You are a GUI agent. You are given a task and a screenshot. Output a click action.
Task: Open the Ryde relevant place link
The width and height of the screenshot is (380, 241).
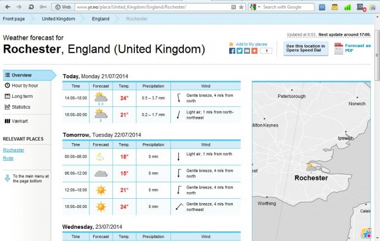click(8, 158)
